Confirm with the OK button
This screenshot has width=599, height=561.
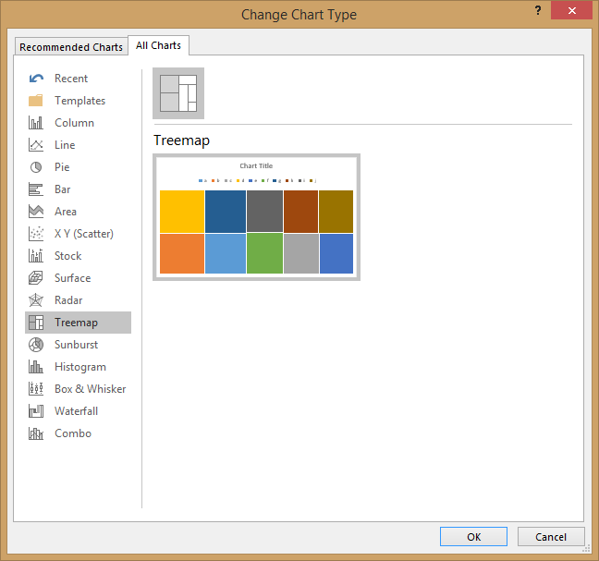click(x=473, y=537)
